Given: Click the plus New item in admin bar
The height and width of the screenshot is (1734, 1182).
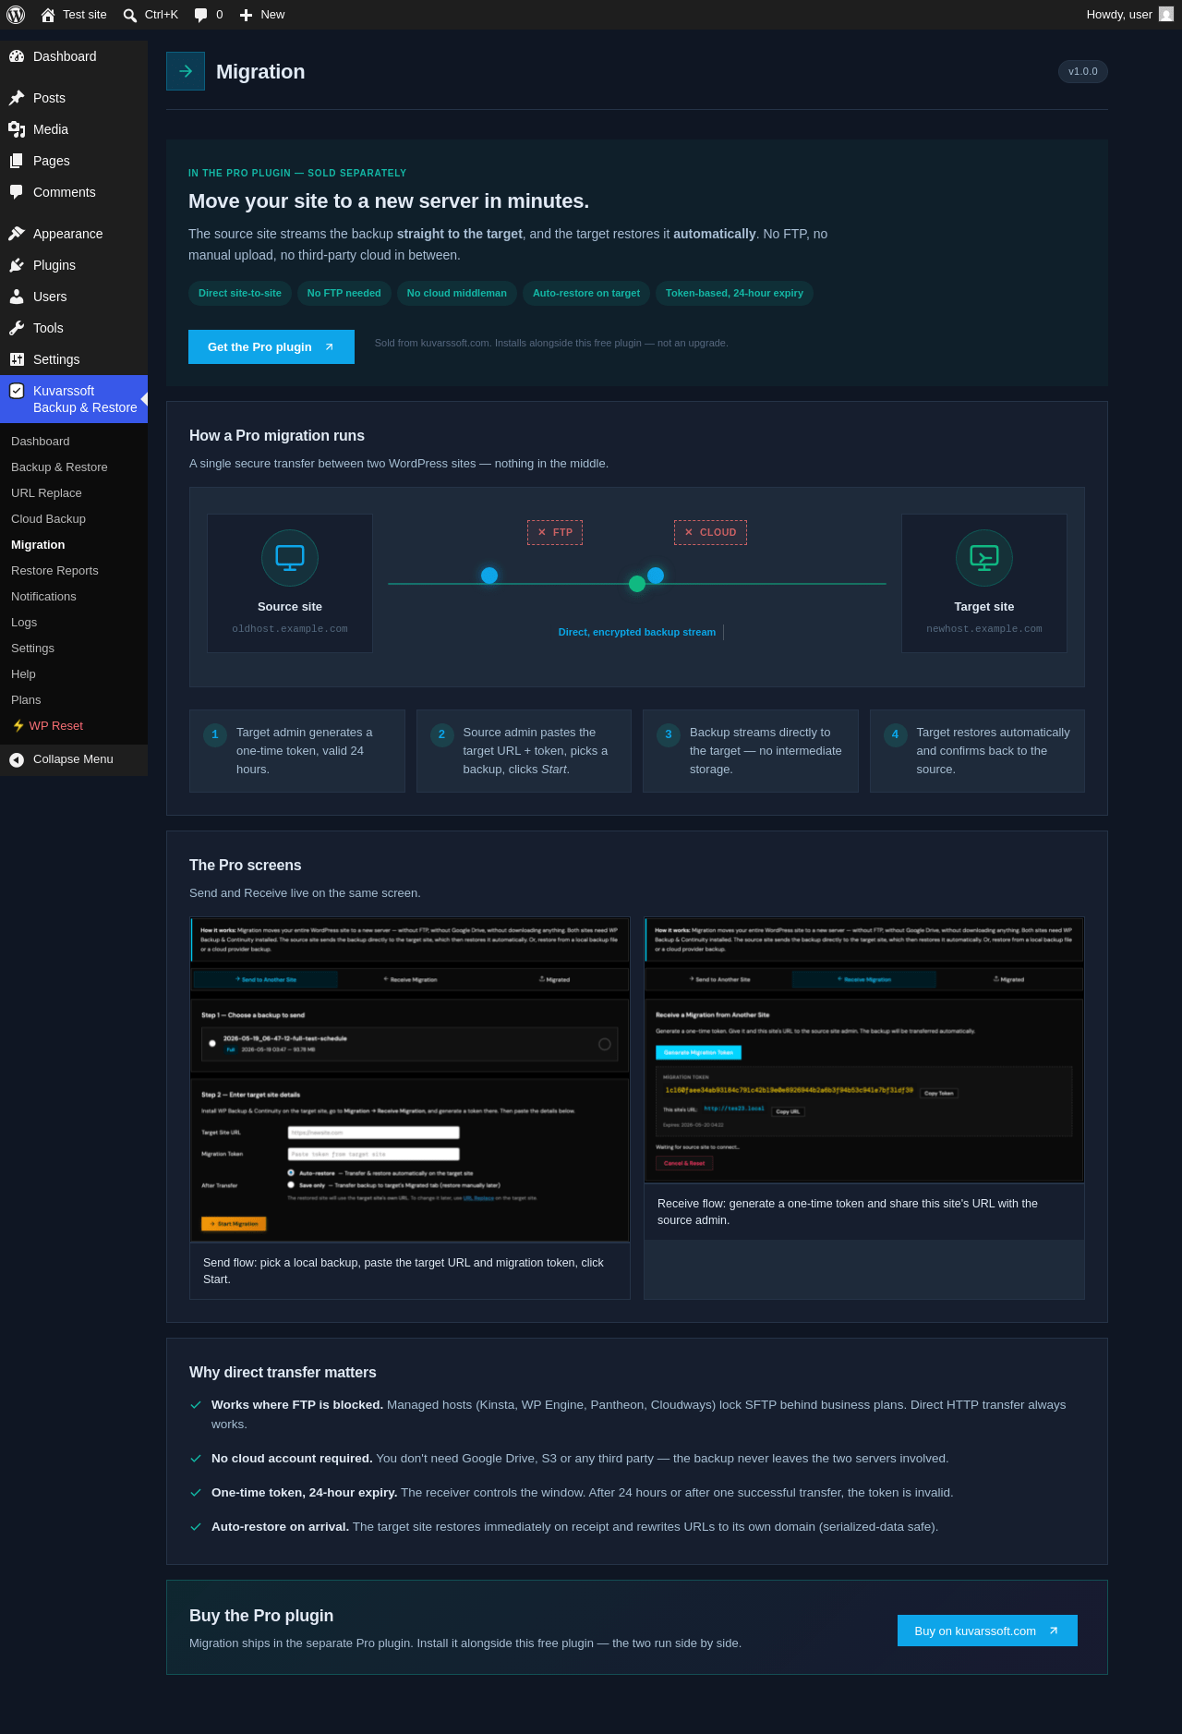Looking at the screenshot, I should point(261,15).
